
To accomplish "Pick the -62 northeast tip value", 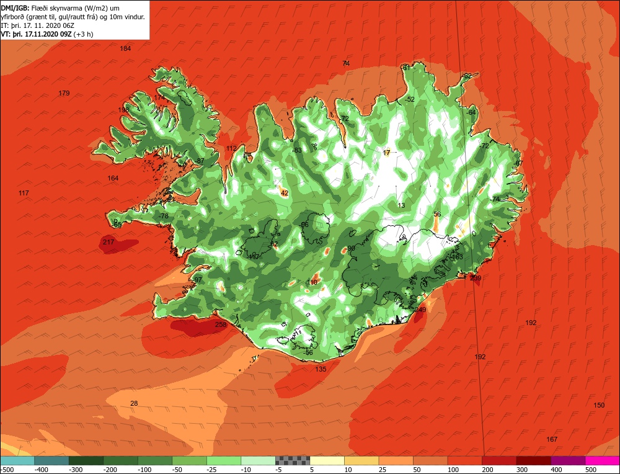I will pyautogui.click(x=467, y=76).
